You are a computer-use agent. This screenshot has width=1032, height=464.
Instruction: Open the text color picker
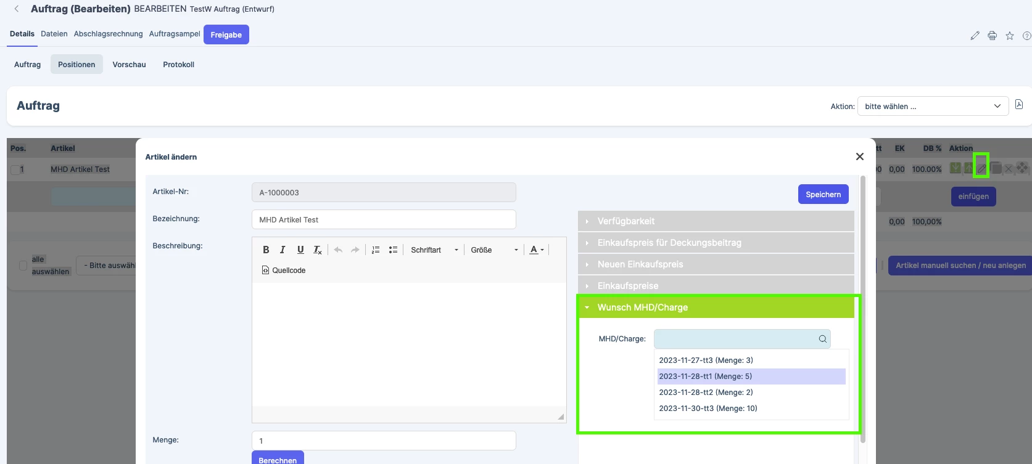pyautogui.click(x=537, y=250)
